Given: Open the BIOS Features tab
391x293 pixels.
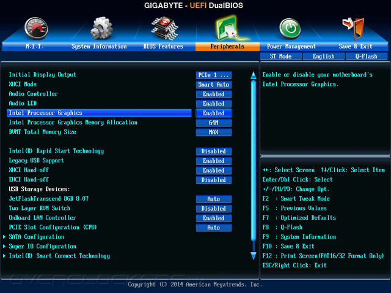Looking at the screenshot, I should (x=163, y=46).
